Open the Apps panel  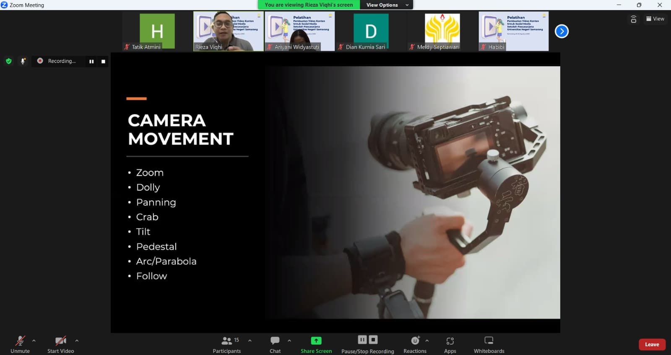coord(450,345)
